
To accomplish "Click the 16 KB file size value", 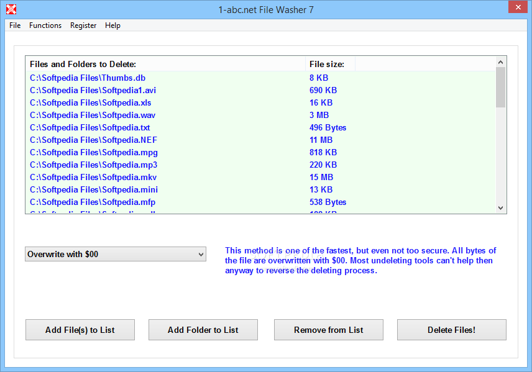I will [x=321, y=102].
